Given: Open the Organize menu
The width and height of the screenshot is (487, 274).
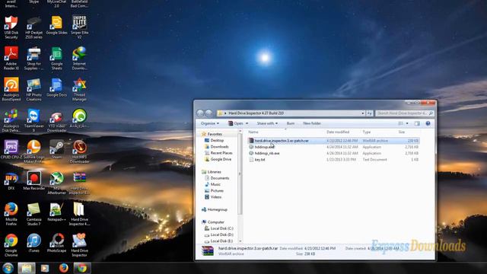Looking at the screenshot, I should 210,123.
